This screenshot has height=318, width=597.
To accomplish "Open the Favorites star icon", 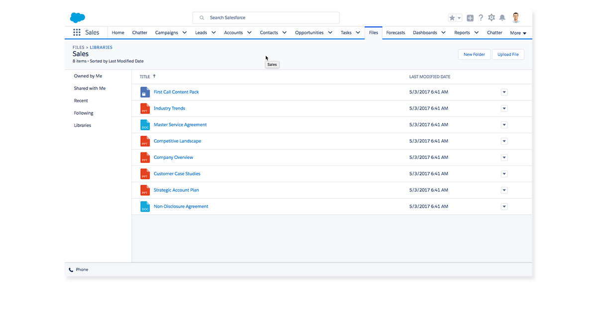I will (x=452, y=18).
